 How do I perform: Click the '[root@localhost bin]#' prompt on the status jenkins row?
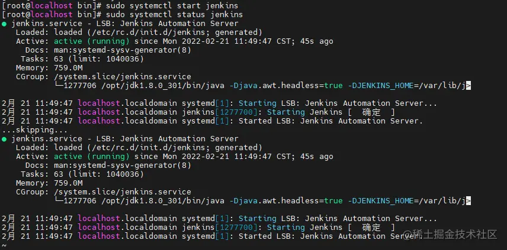52,15
